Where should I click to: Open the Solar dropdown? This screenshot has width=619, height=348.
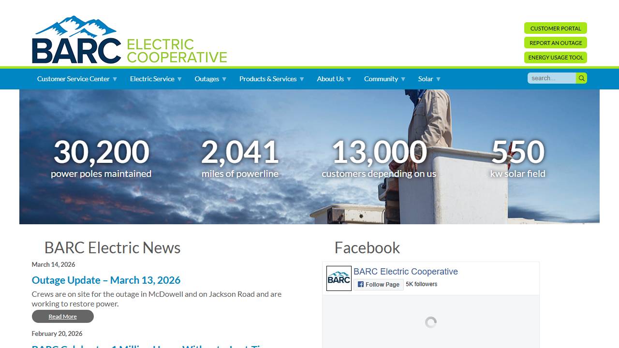pyautogui.click(x=426, y=79)
